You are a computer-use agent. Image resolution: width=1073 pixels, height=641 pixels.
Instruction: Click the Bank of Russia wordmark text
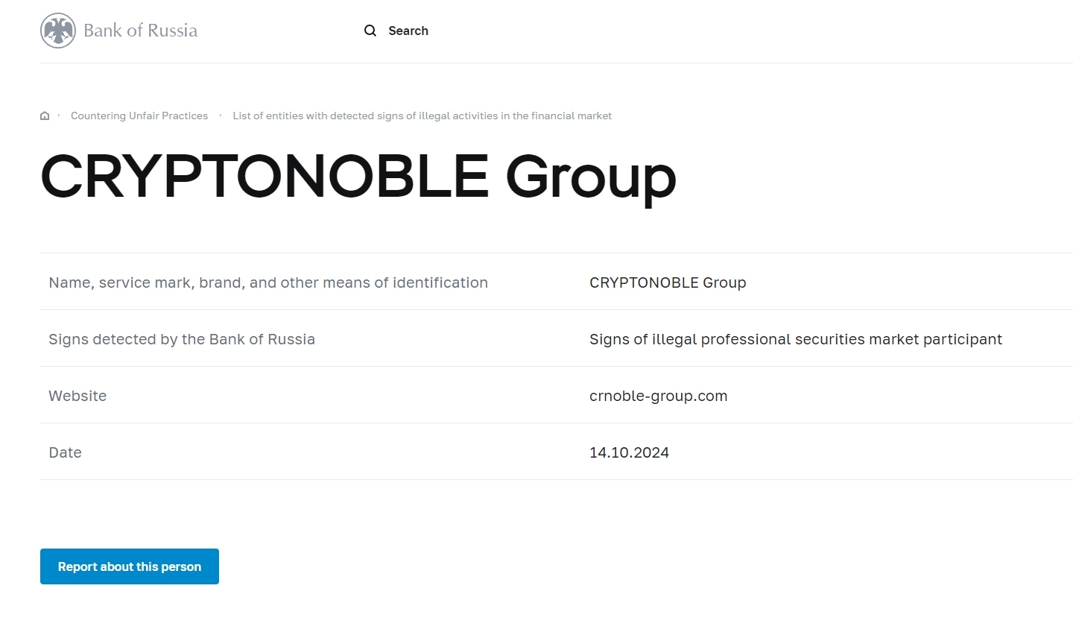coord(140,31)
